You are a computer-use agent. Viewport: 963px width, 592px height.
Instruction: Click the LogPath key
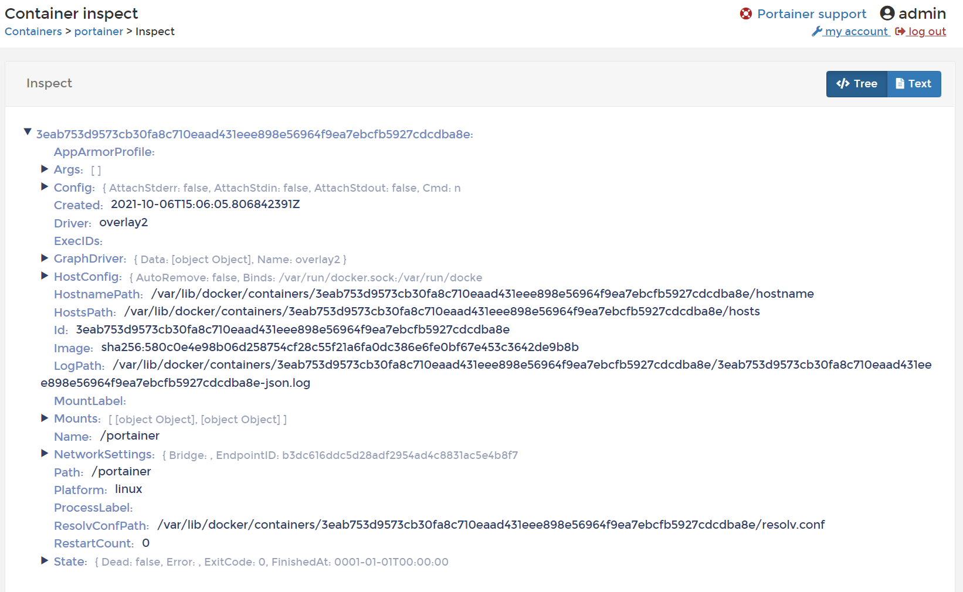[x=79, y=366]
